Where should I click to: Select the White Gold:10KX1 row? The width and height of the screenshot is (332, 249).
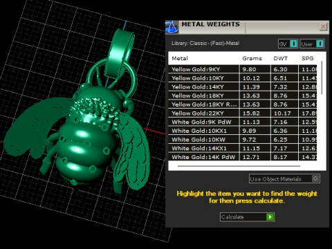pyautogui.click(x=243, y=131)
